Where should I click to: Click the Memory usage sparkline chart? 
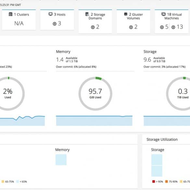pyautogui.click(x=94, y=121)
